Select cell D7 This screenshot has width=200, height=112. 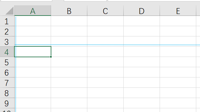(x=141, y=83)
